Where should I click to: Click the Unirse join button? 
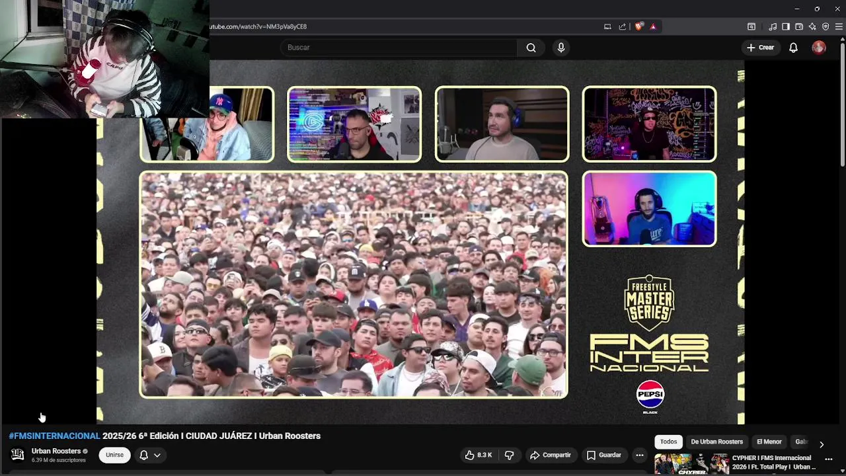[114, 455]
